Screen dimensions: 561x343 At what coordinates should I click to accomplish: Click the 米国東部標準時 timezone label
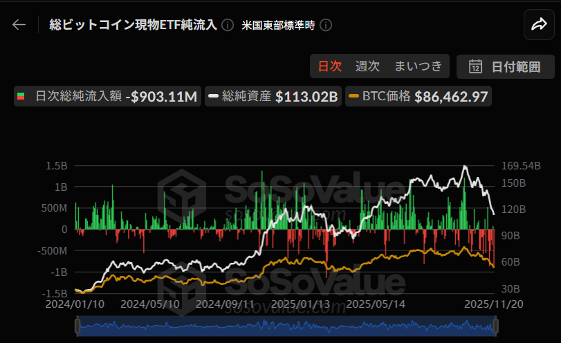[x=278, y=25]
